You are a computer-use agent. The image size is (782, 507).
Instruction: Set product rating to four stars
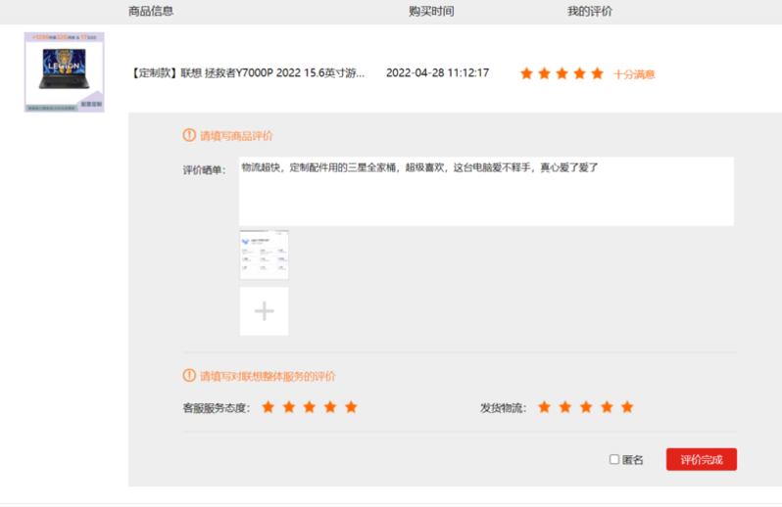coord(580,73)
